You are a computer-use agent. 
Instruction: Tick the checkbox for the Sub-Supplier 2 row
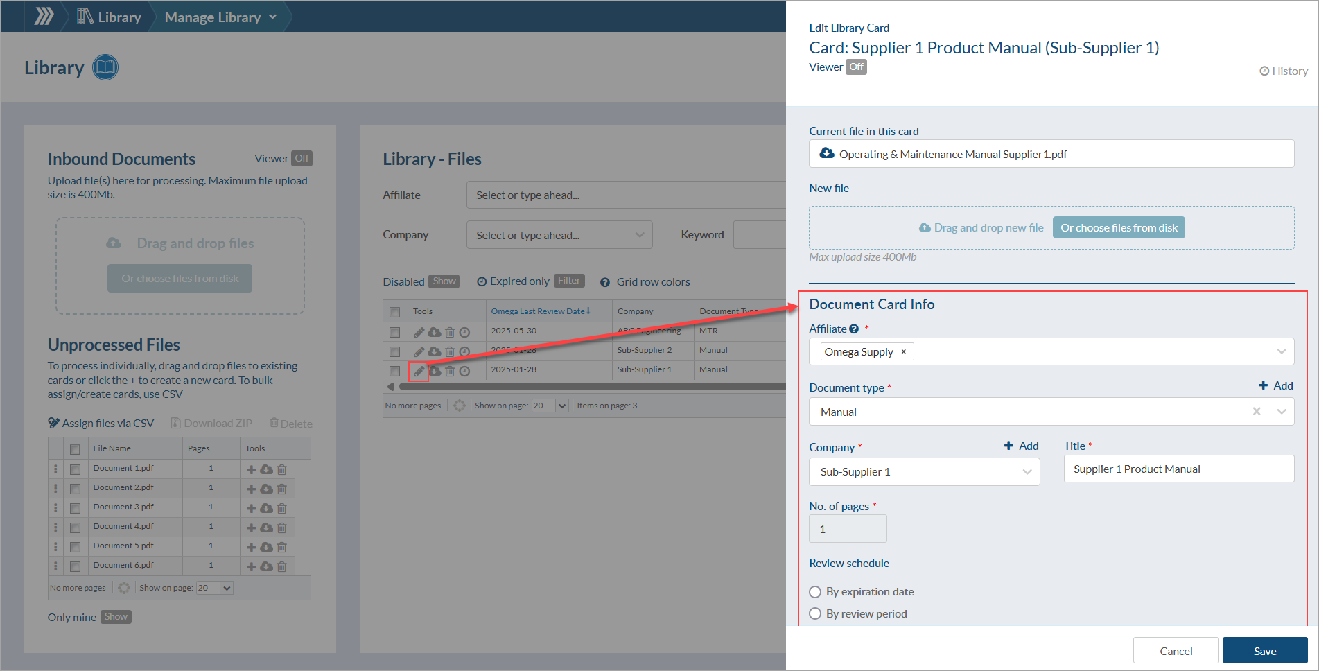pos(394,351)
